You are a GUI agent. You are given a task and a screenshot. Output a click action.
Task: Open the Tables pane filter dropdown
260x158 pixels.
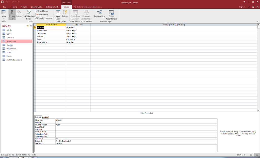[x=28, y=26]
